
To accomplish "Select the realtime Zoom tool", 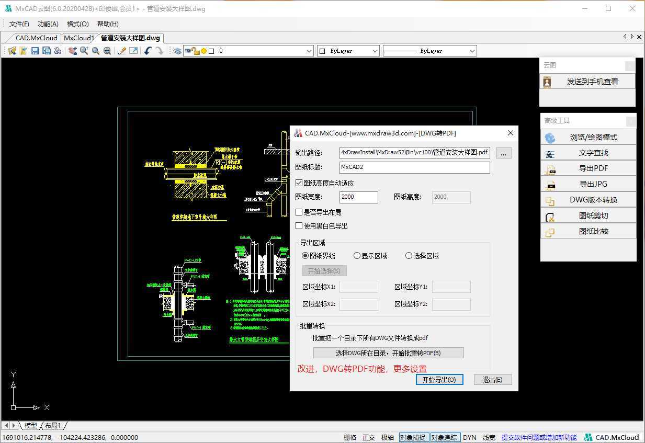I will click(84, 51).
